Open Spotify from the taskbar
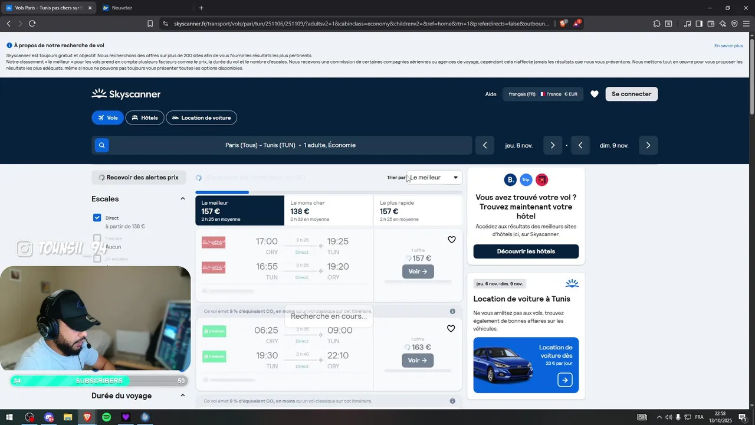 (106, 417)
